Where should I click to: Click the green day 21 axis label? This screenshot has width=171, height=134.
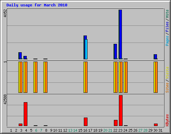110,130
